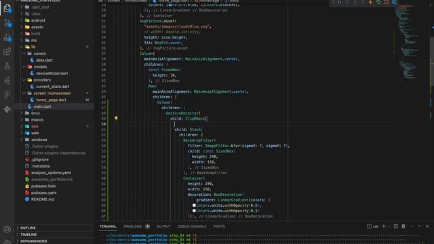
Task: Switch to the OUTPUT tab
Action: (163, 226)
